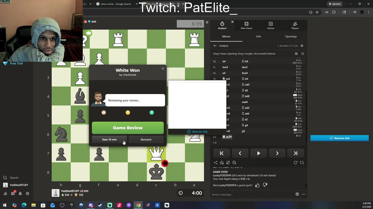The image size is (373, 209).
Task: Open the friends icon in sidebar
Action: pyautogui.click(x=5, y=194)
